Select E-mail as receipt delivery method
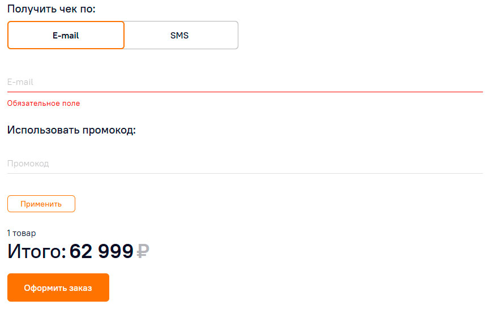Screen dimensions: 488x309 (66, 35)
